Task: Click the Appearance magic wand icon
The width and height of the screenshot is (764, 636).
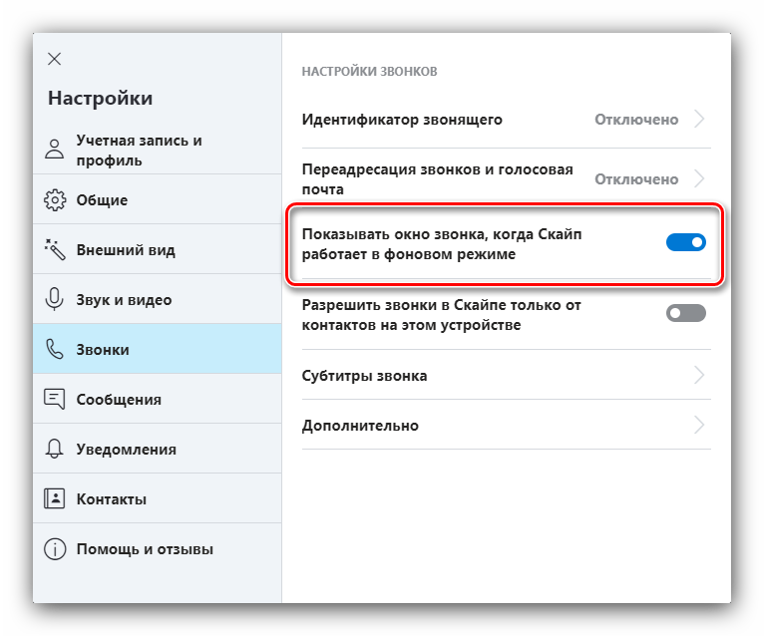Action: tap(54, 249)
